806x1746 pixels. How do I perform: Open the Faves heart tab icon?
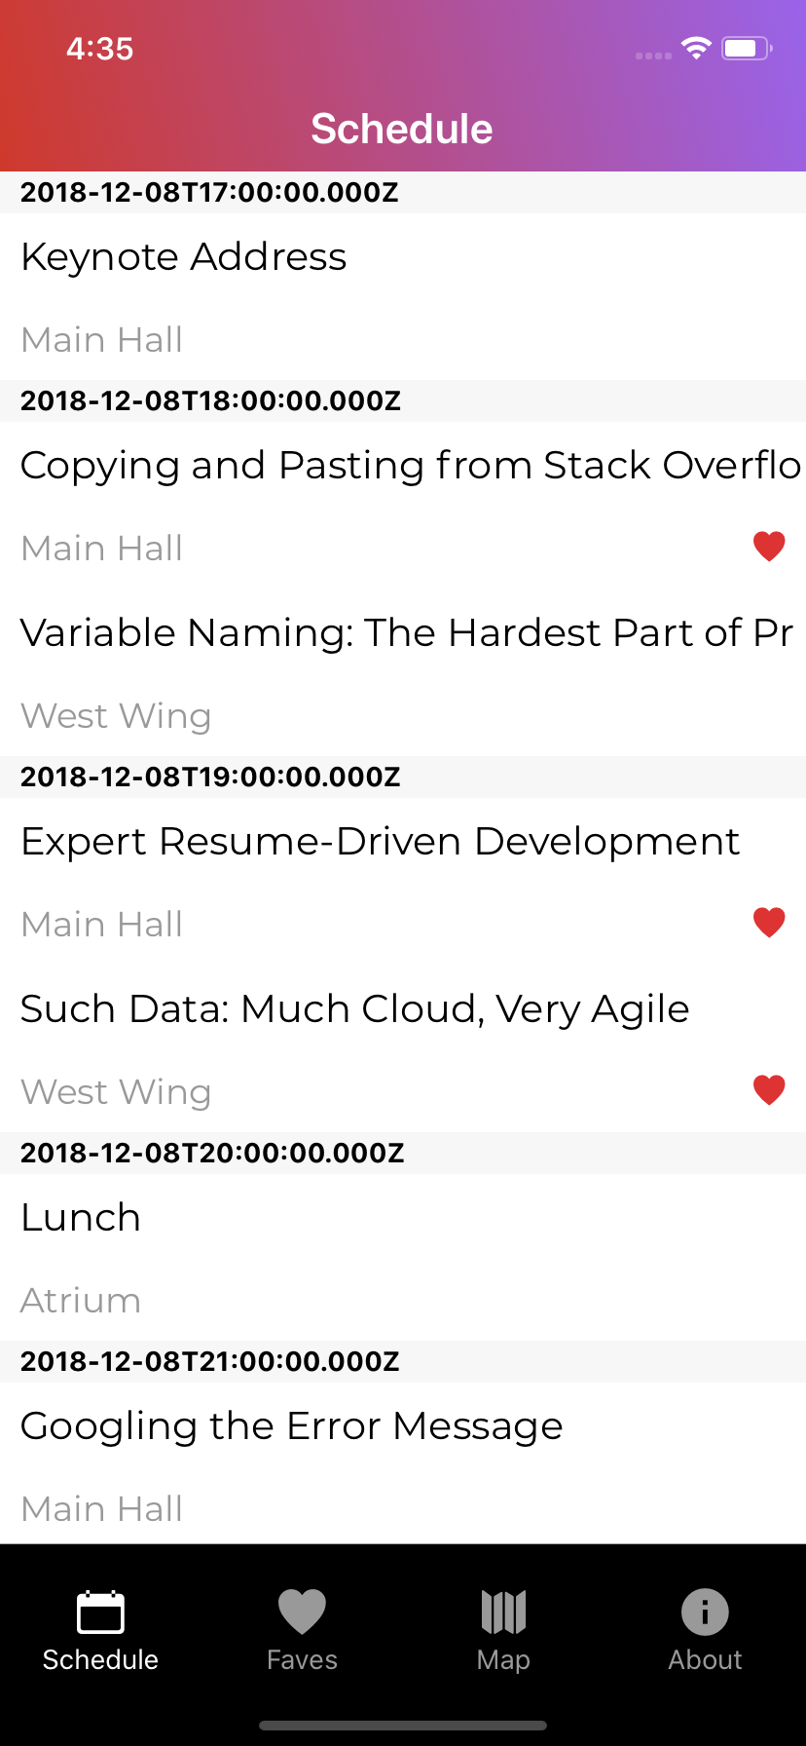click(x=302, y=1612)
